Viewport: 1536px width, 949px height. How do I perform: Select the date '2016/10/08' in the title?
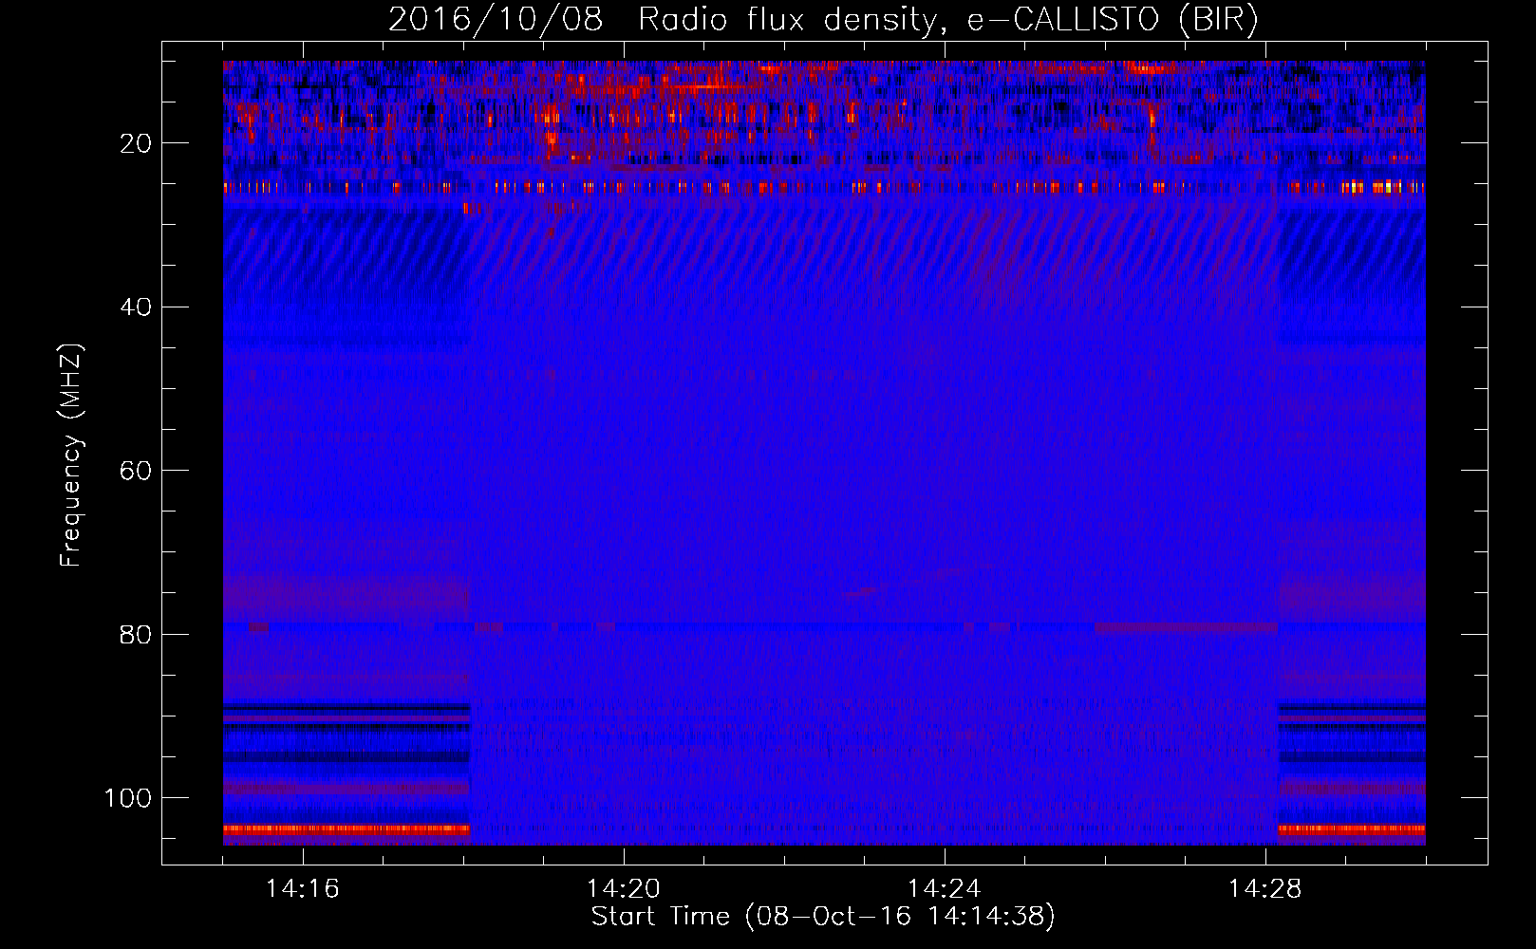click(495, 20)
